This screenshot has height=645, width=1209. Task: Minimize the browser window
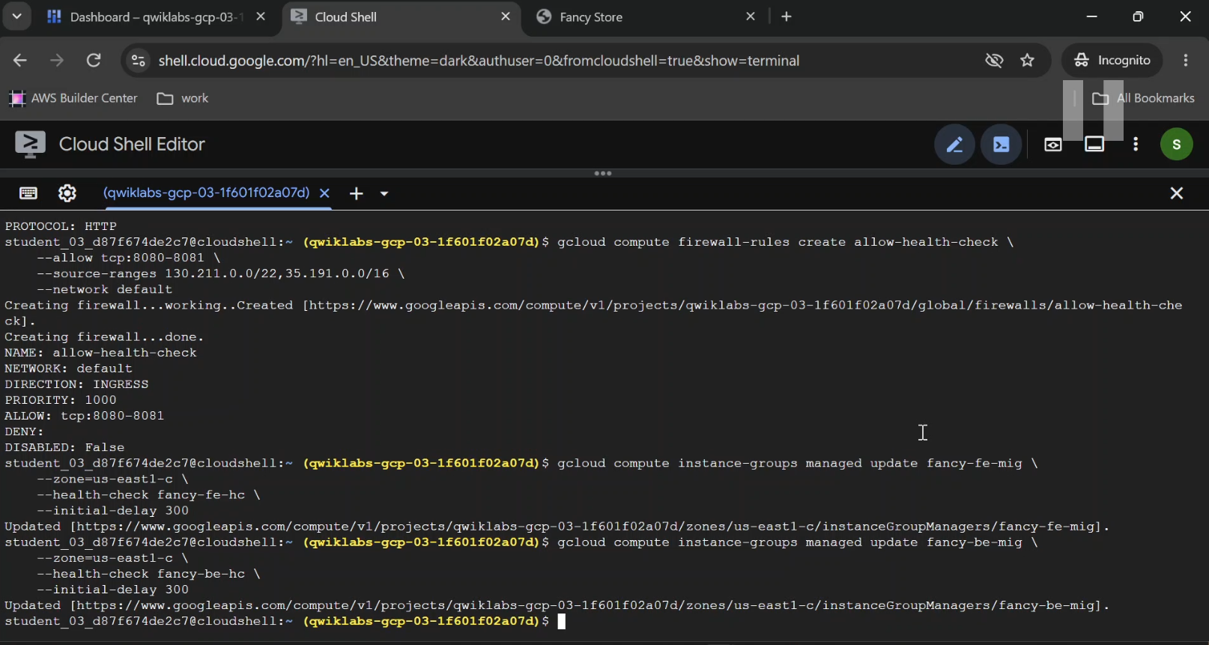(x=1091, y=16)
